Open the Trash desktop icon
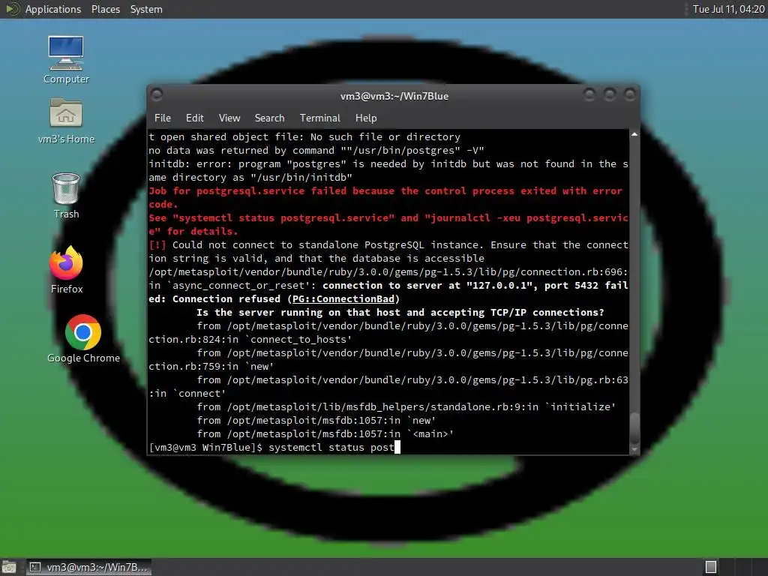Viewport: 768px width, 576px height. tap(66, 196)
